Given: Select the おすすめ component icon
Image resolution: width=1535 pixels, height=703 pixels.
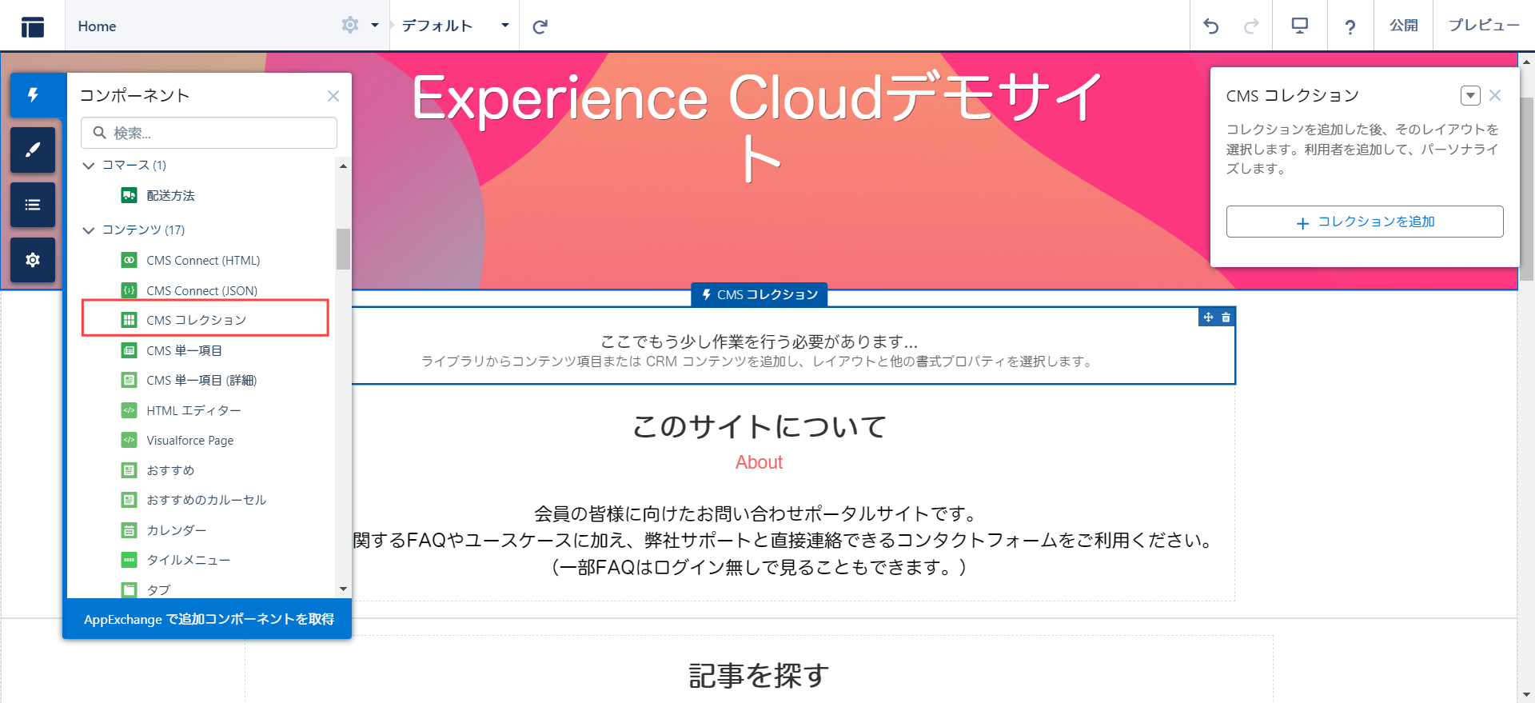Looking at the screenshot, I should [129, 470].
